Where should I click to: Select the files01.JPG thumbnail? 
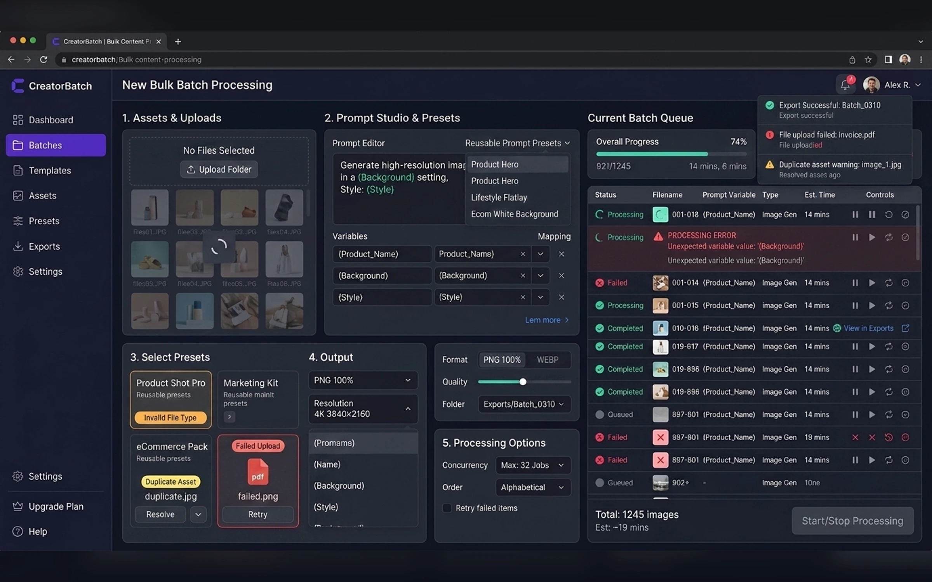150,208
